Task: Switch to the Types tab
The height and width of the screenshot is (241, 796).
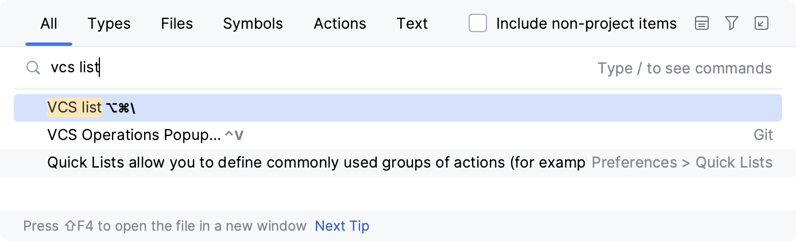Action: pyautogui.click(x=109, y=24)
